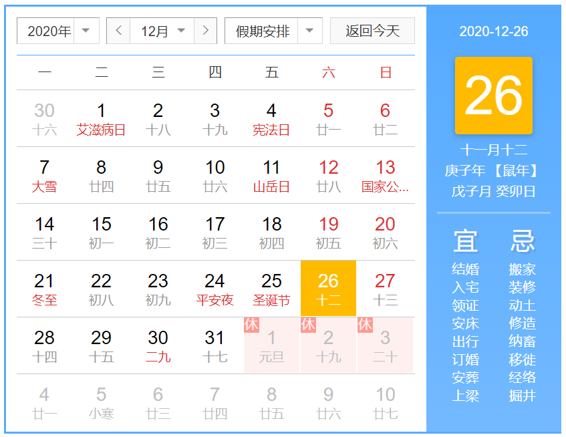The image size is (566, 437).
Task: Select December 17 初三
Action: [x=215, y=233]
